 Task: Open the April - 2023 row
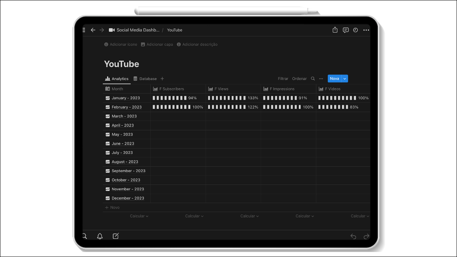pos(123,125)
